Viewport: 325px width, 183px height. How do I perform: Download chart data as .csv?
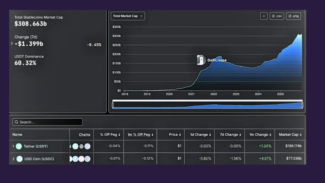tap(277, 16)
